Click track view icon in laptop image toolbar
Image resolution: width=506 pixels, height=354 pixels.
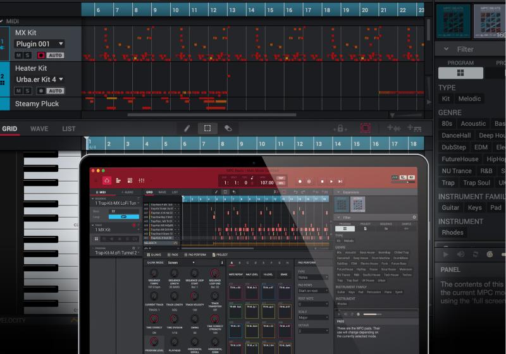[x=118, y=181]
